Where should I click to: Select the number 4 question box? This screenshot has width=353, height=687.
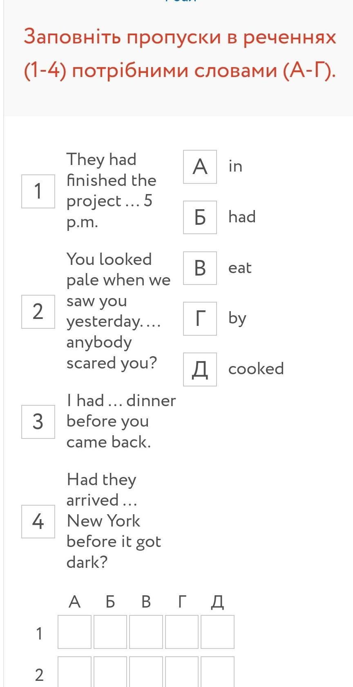(x=38, y=522)
